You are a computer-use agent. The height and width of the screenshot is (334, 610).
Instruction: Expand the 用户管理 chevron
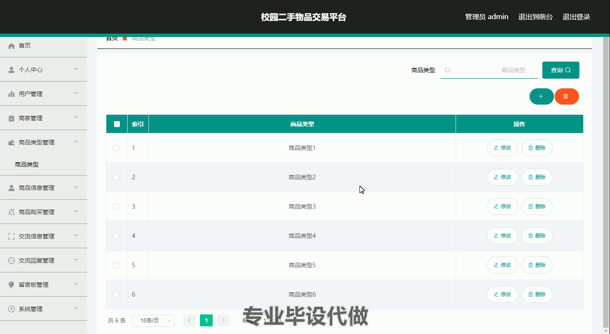point(76,93)
